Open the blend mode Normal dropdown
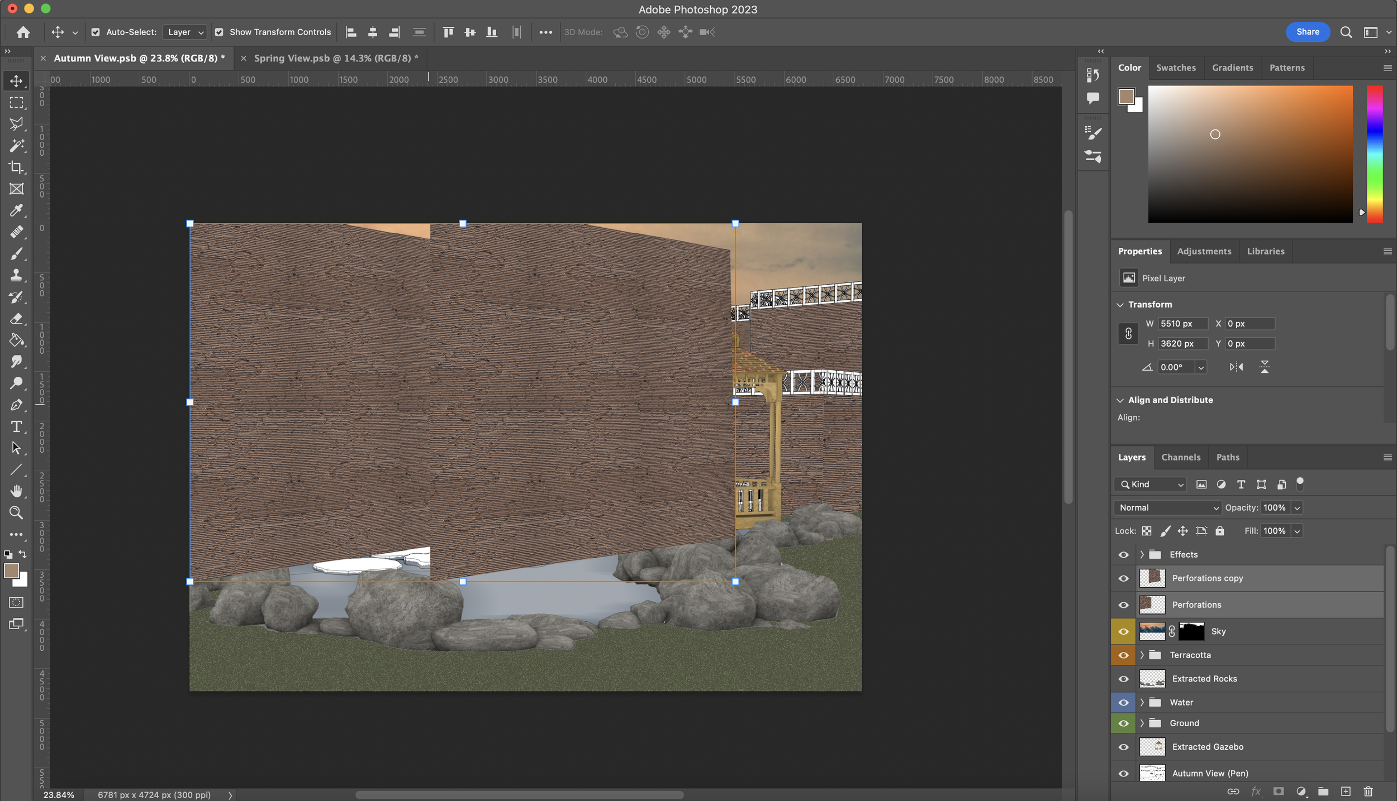This screenshot has width=1397, height=801. coord(1167,508)
